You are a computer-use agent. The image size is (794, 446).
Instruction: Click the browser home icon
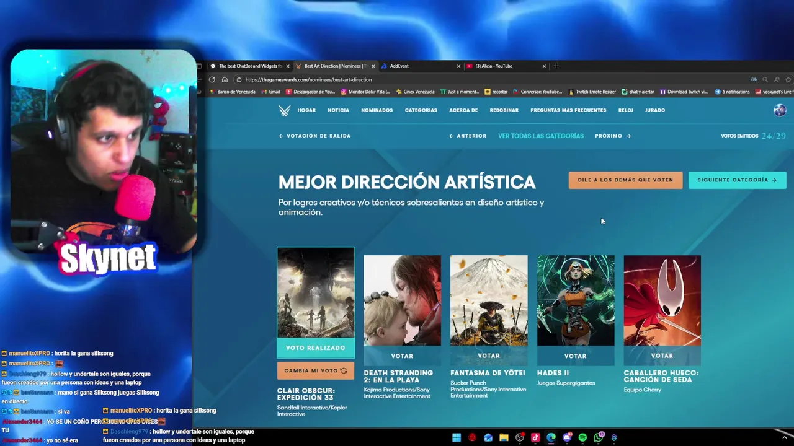pos(225,79)
